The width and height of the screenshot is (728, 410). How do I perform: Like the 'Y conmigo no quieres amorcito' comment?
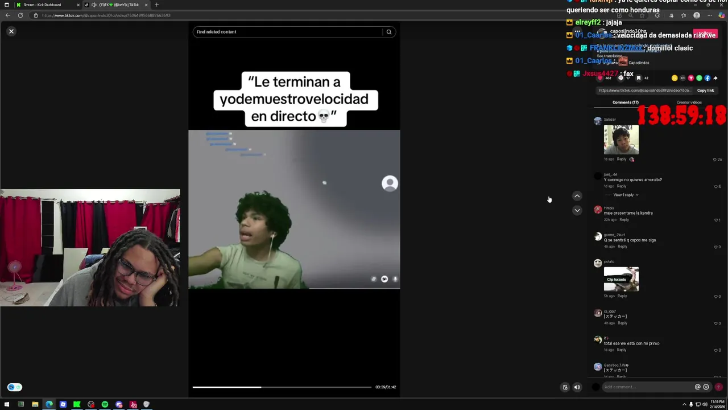[x=716, y=187]
